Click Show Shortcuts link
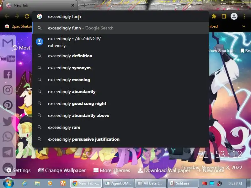 (222, 51)
